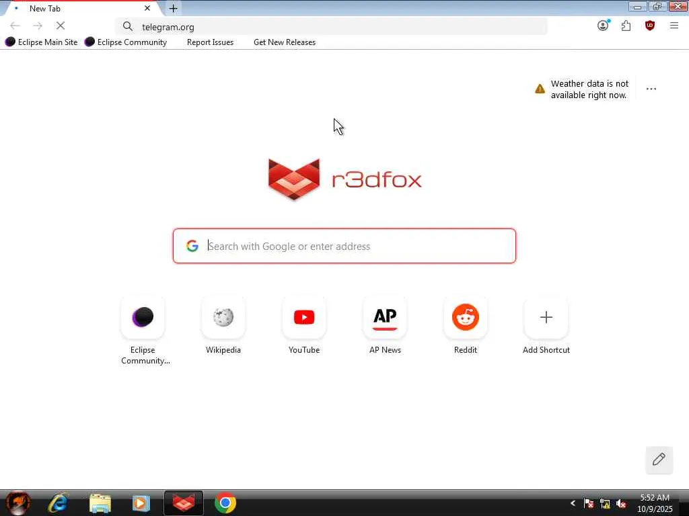Click the muted volume tray icon
Screen dimensions: 689x516
pyautogui.click(x=621, y=504)
